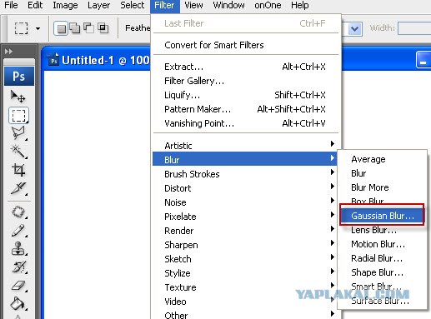Select the Move tool
Image resolution: width=431 pixels, height=319 pixels.
coord(18,97)
